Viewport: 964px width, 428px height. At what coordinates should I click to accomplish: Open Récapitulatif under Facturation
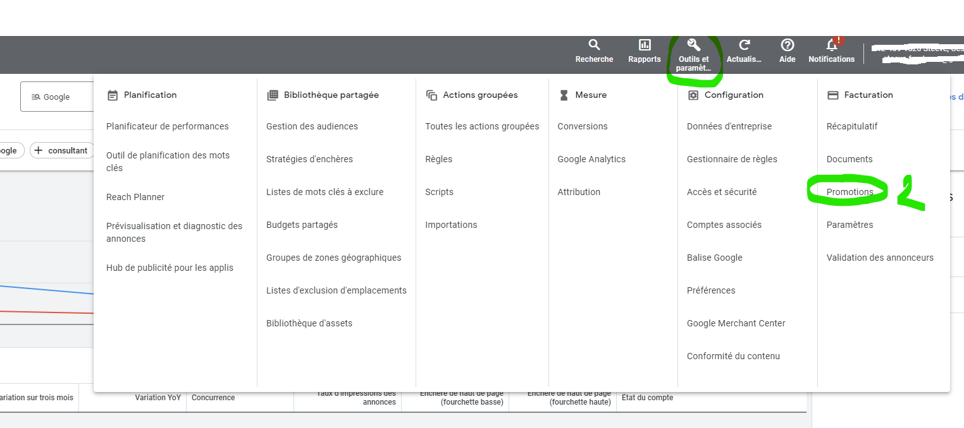(x=852, y=126)
